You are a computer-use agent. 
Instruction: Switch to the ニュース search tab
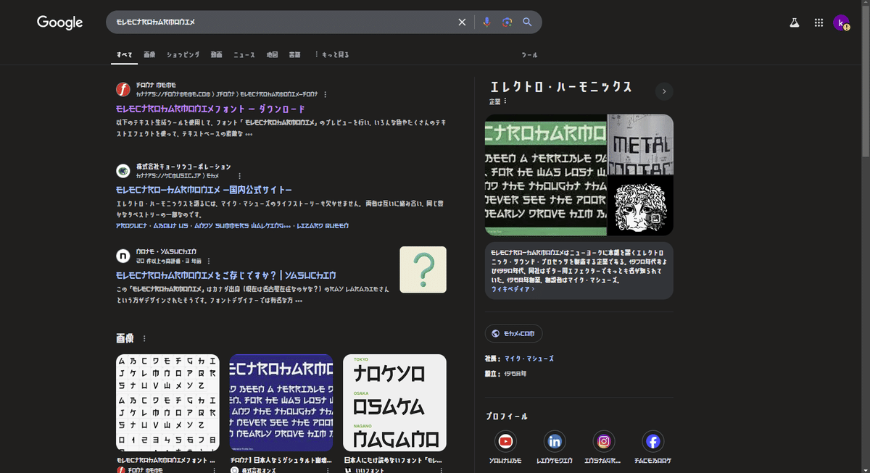pos(244,54)
